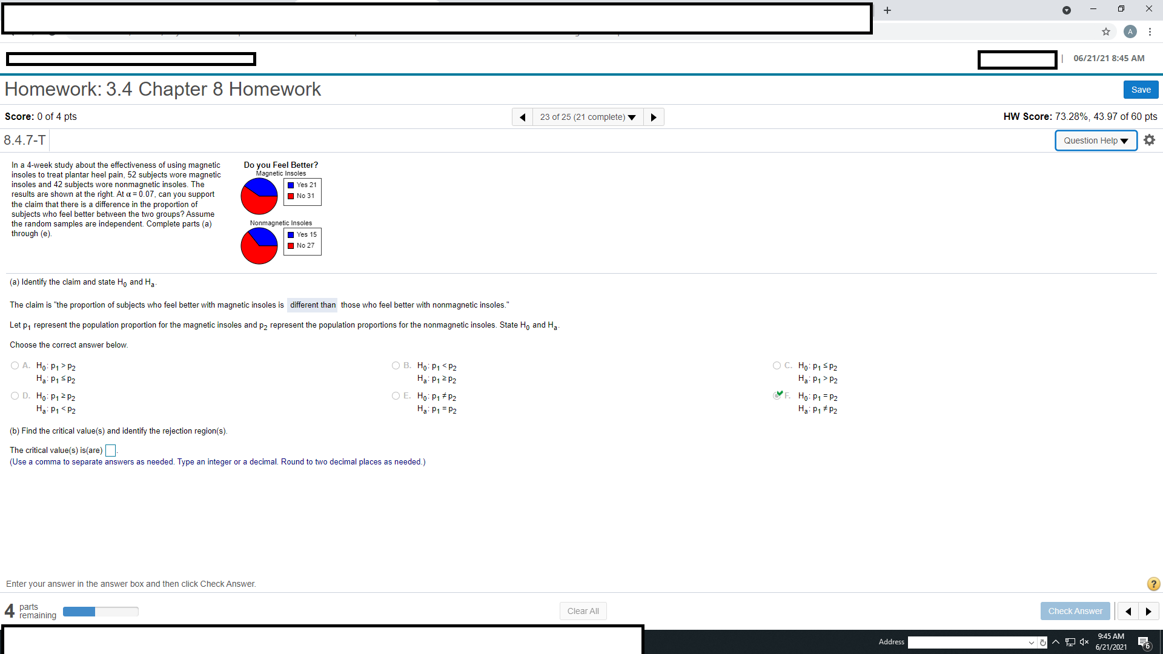Expand the Question Help dropdown
This screenshot has height=654, width=1163.
[1096, 140]
